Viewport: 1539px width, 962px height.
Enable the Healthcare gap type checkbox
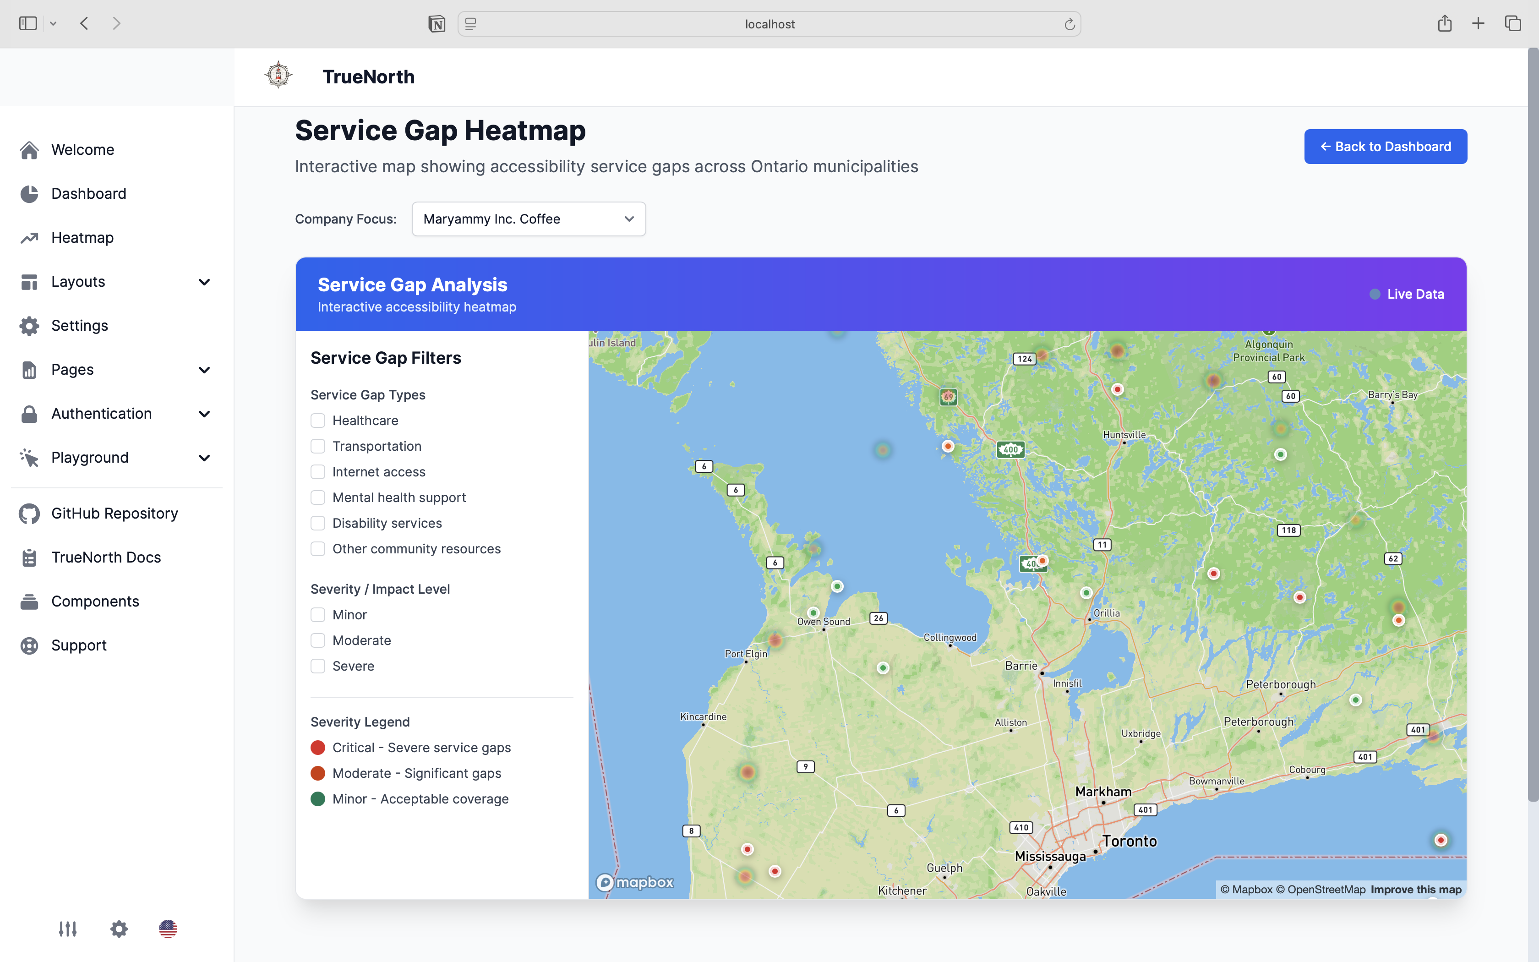click(x=318, y=421)
